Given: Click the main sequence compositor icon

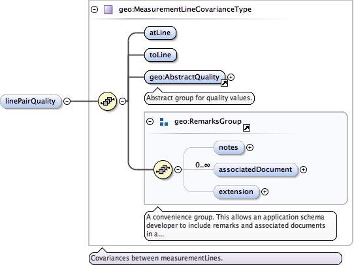Looking at the screenshot, I should coord(108,102).
